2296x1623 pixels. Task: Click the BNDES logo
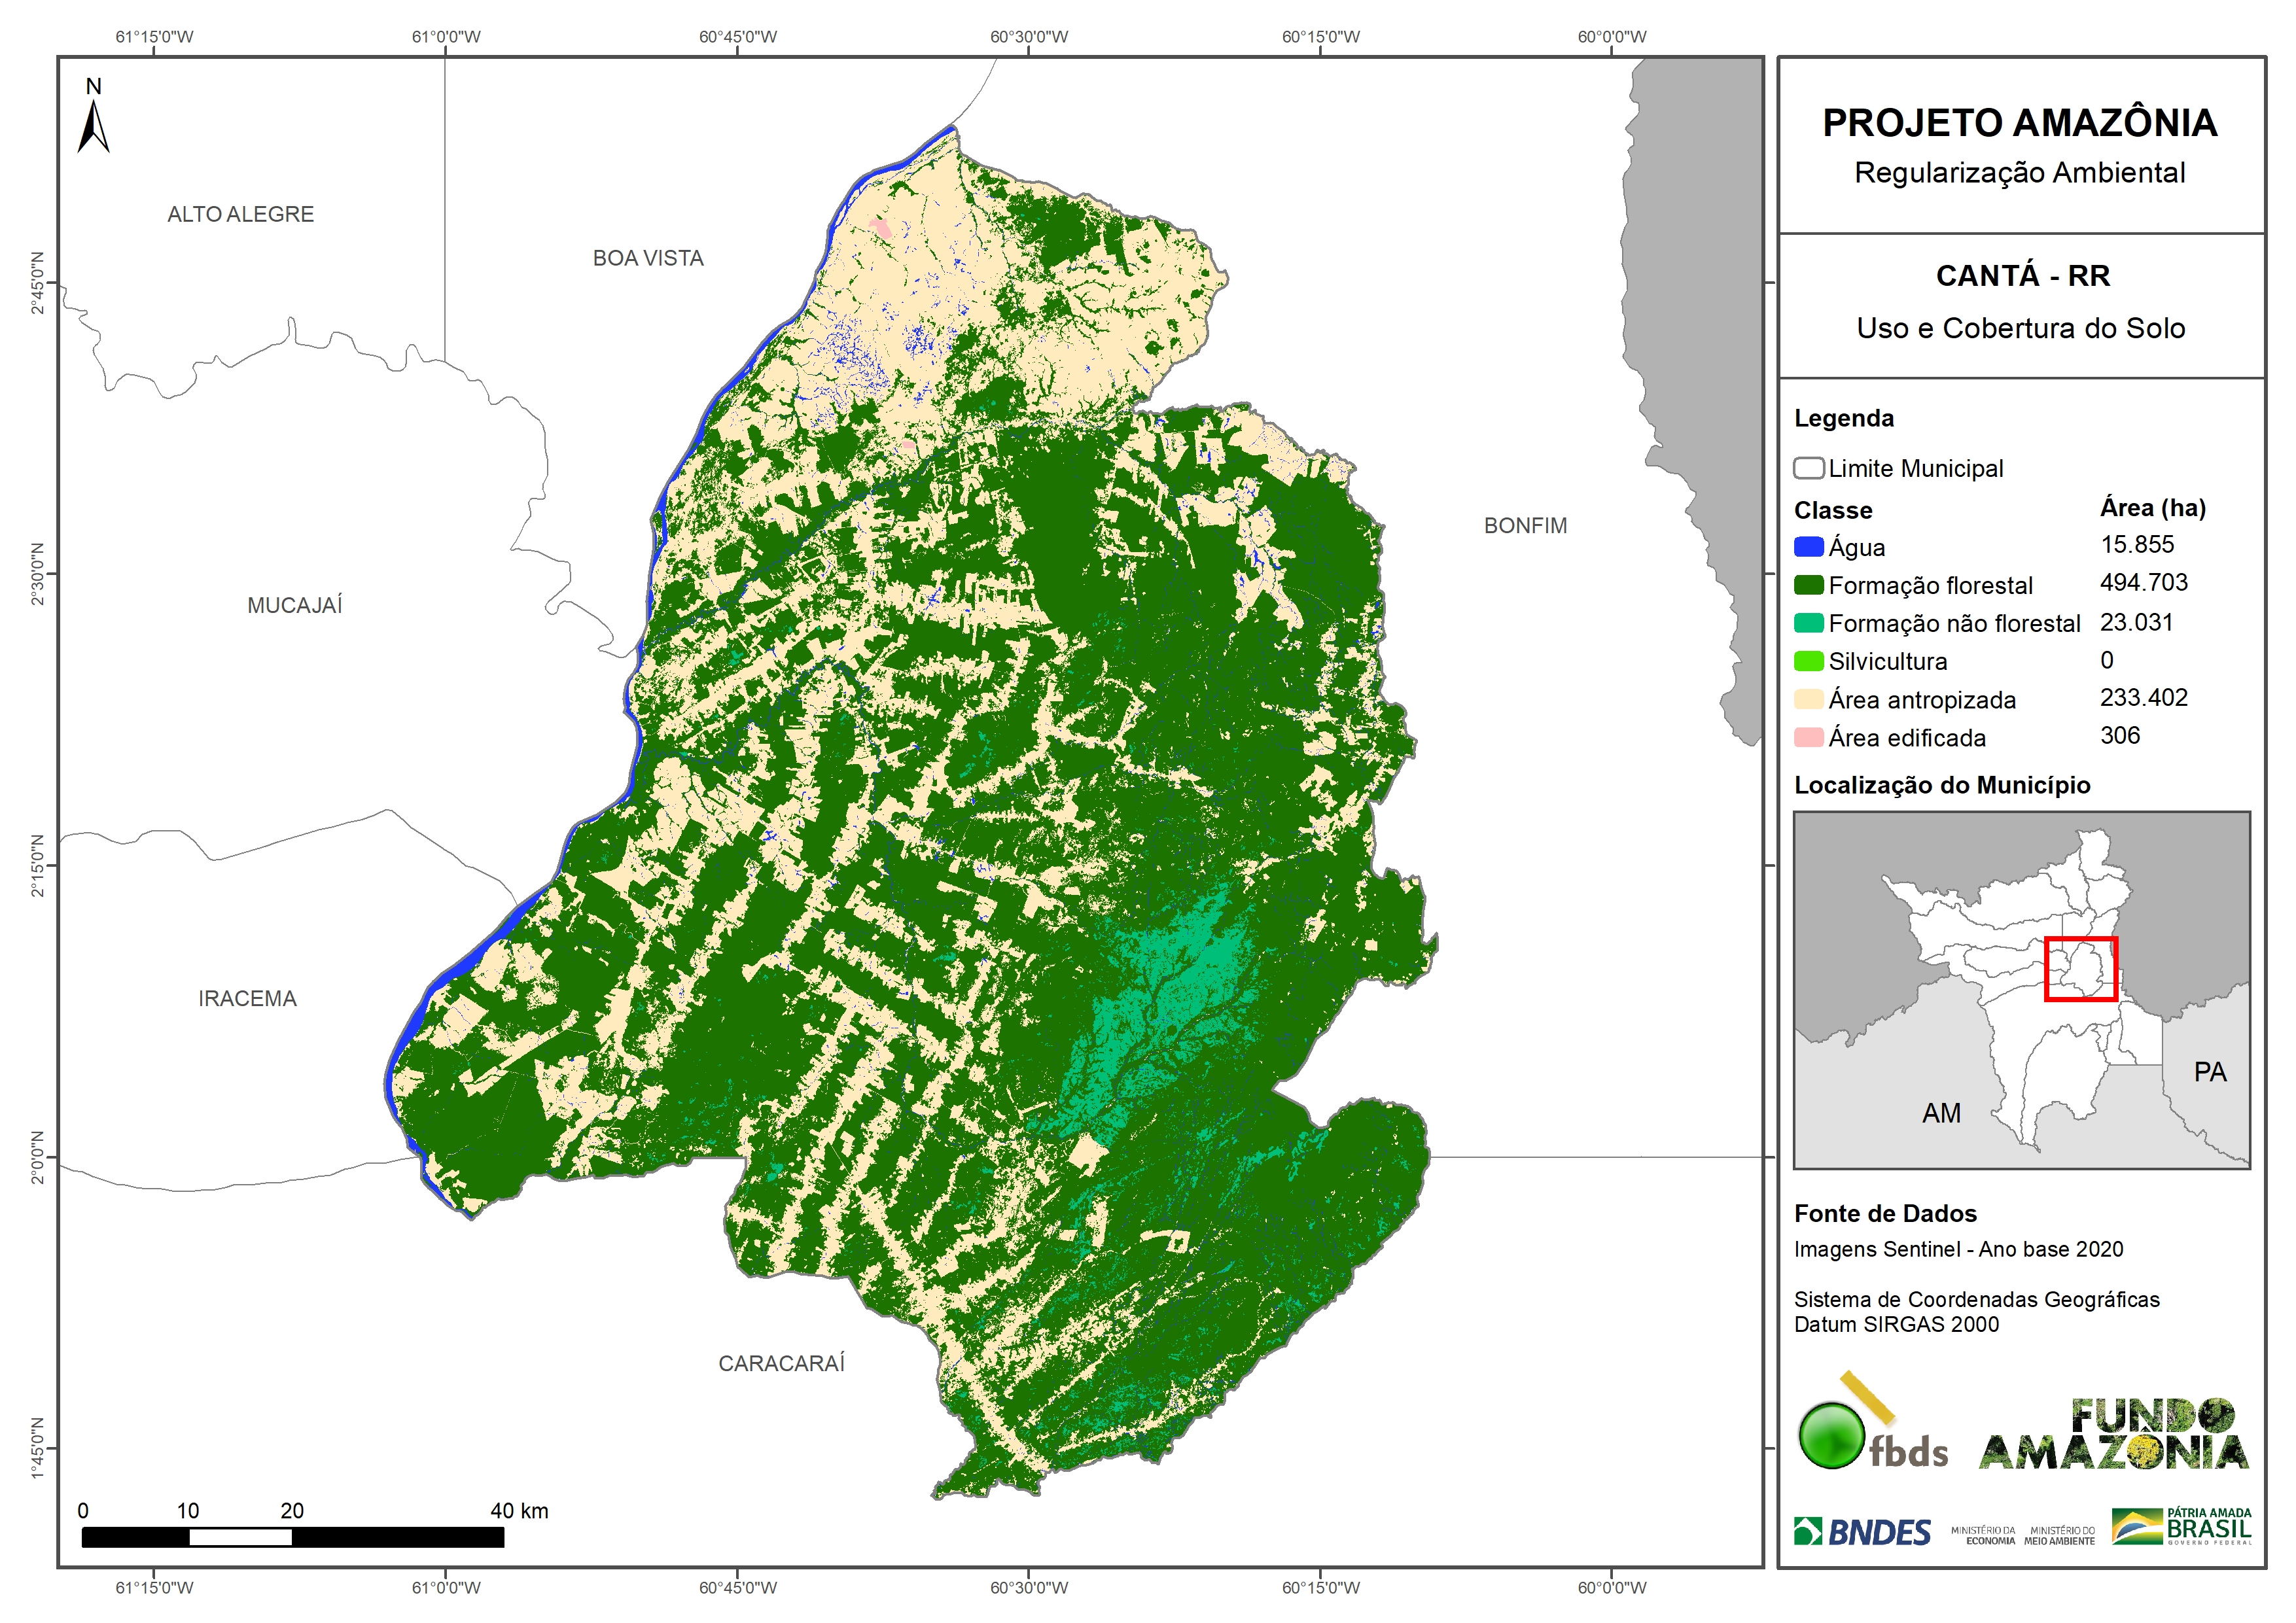1862,1531
